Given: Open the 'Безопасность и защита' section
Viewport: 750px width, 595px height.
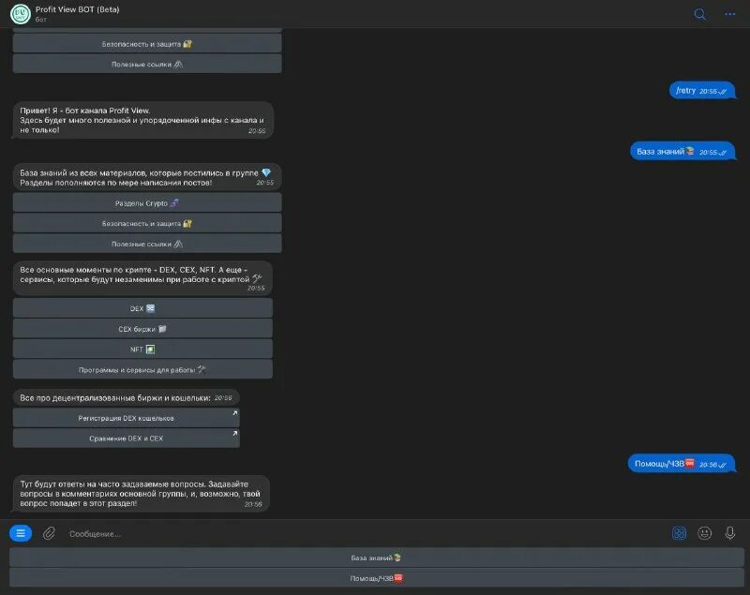Looking at the screenshot, I should (x=145, y=222).
